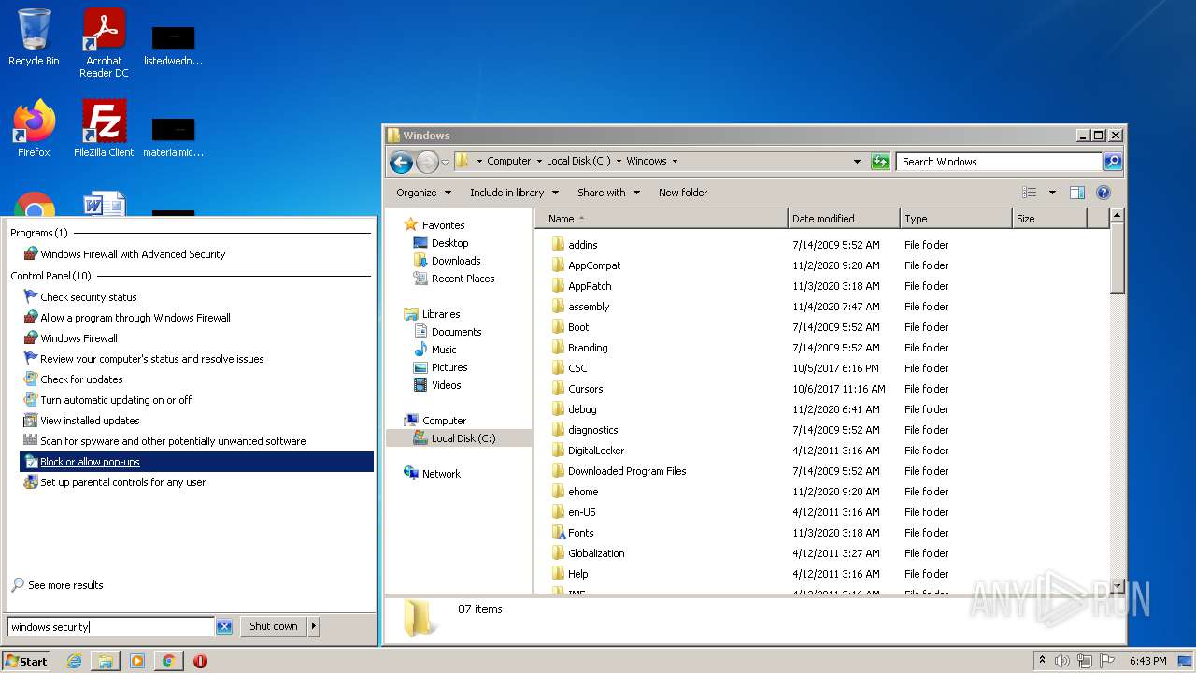Sort by the Date modified column header
Image resolution: width=1196 pixels, height=673 pixels.
[x=844, y=219]
